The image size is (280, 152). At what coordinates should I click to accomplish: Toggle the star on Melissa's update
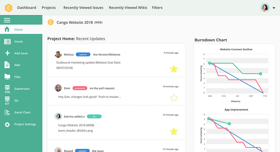point(174,69)
